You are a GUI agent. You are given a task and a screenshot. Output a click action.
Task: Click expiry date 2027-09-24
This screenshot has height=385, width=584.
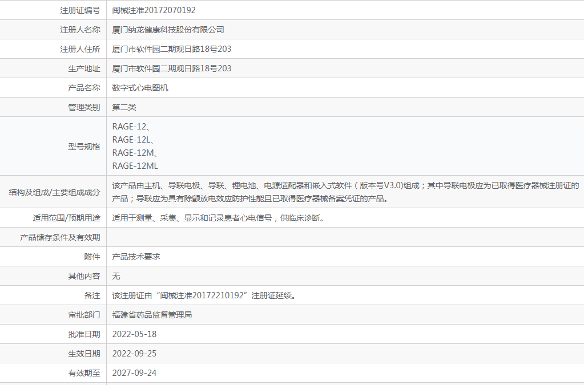[x=135, y=372]
